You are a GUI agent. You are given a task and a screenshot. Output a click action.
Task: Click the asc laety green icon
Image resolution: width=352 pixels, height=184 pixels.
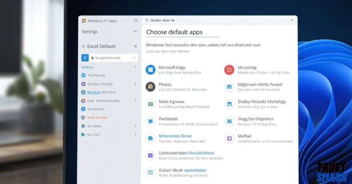point(83,126)
